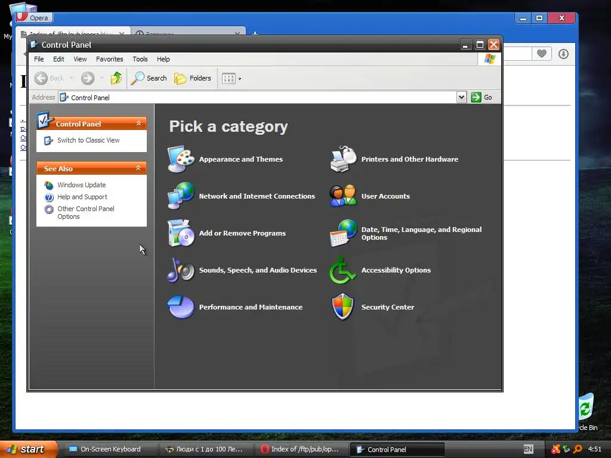Open the Back button history dropdown
This screenshot has width=611, height=458.
click(x=72, y=78)
